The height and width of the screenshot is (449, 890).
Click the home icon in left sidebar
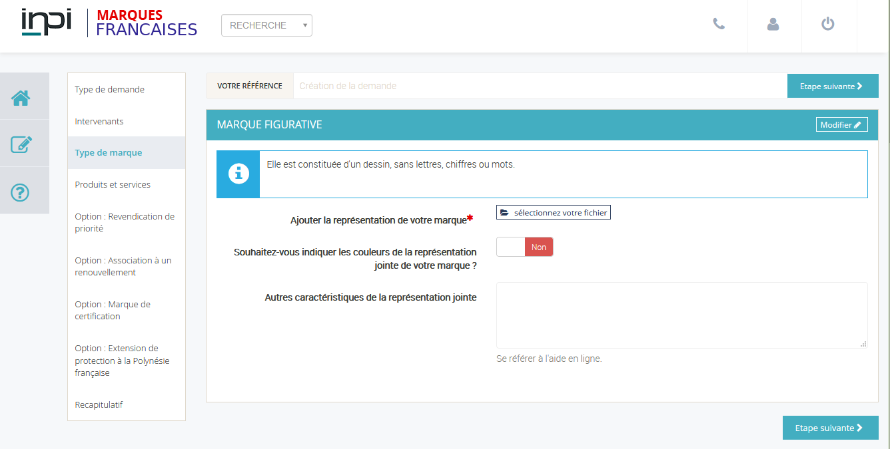click(21, 98)
